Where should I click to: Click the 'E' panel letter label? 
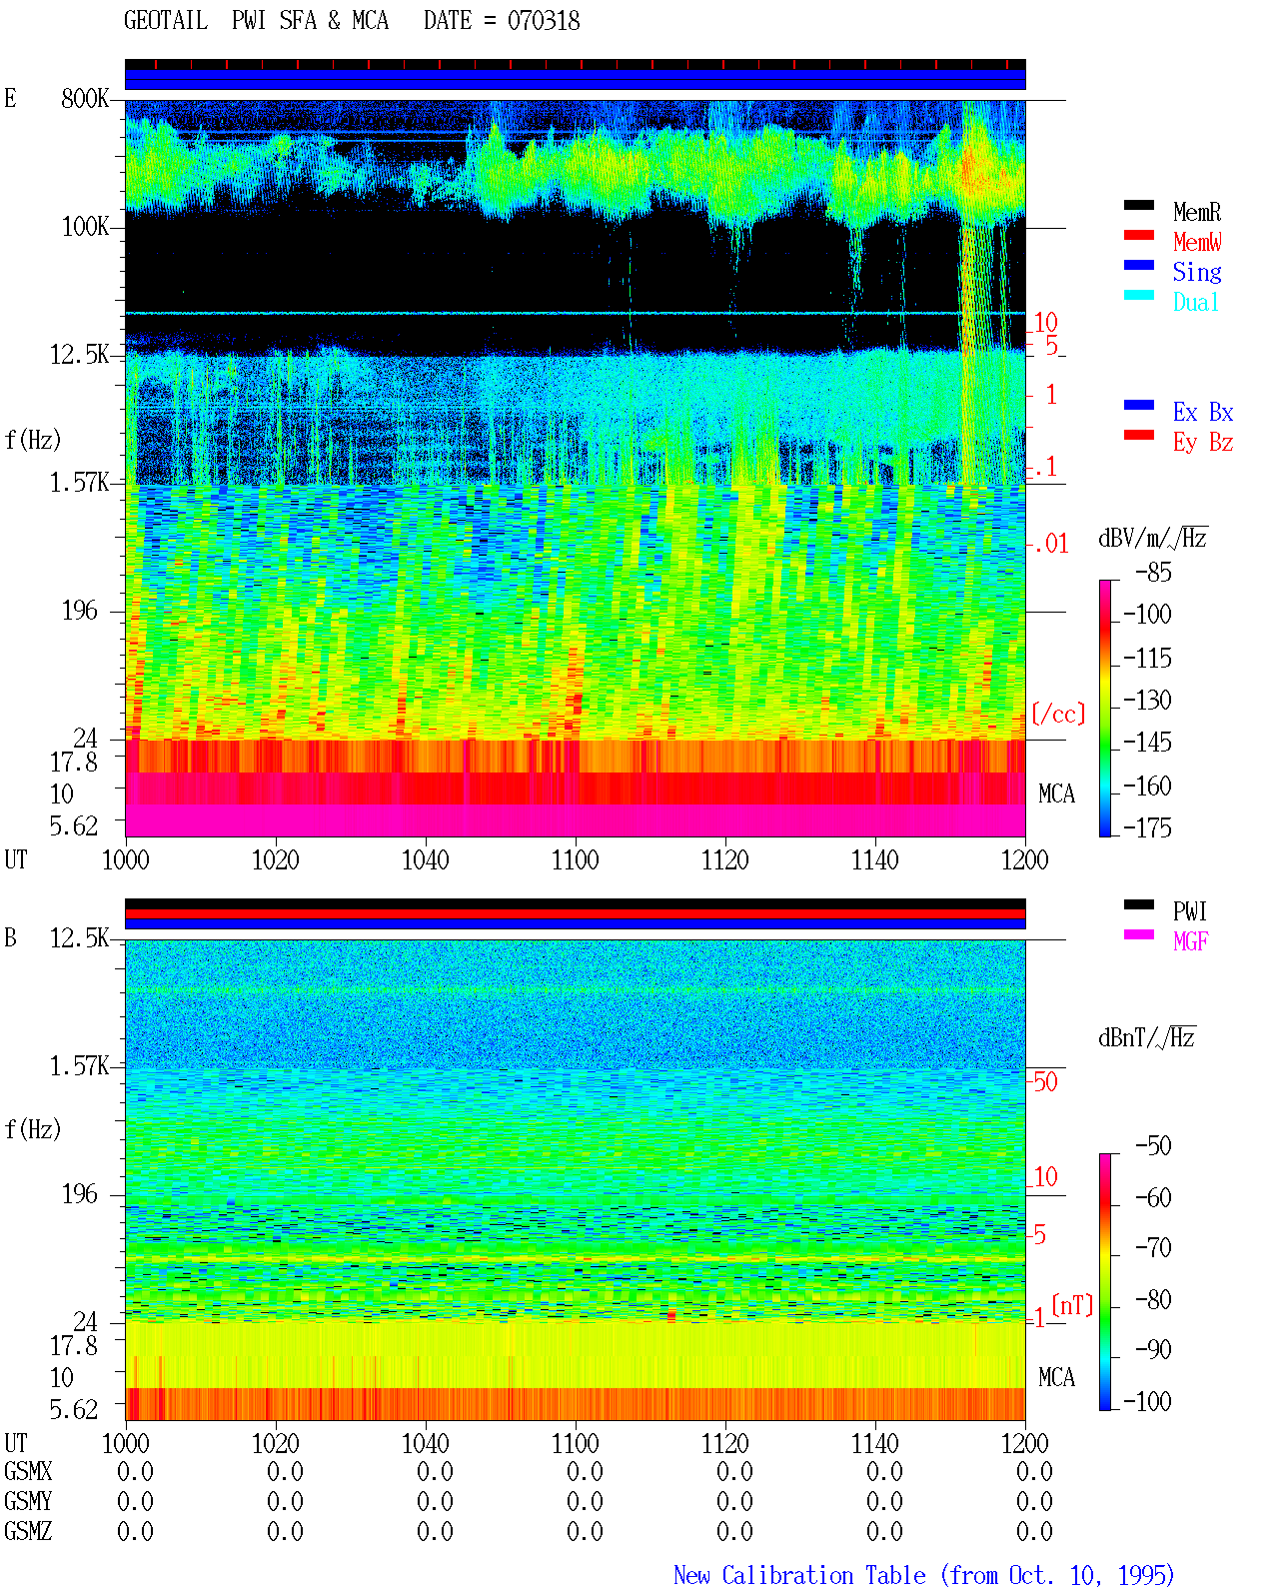click(x=10, y=98)
